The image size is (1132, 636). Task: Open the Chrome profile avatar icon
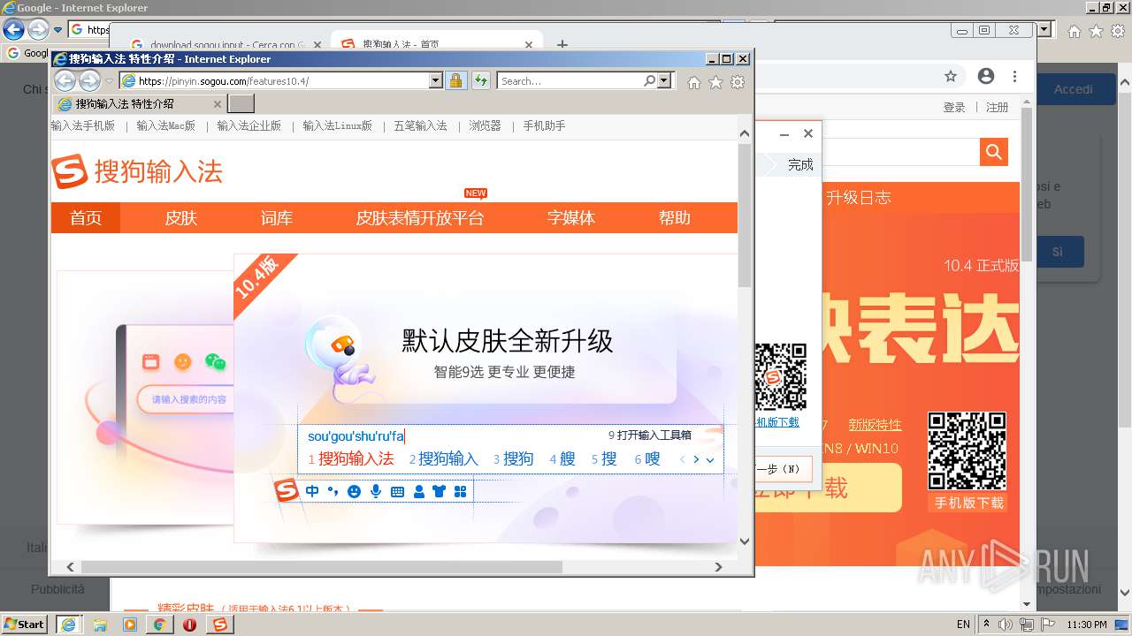click(986, 77)
